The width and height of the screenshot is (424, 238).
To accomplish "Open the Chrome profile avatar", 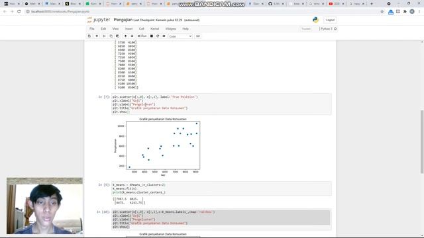I will [412, 12].
